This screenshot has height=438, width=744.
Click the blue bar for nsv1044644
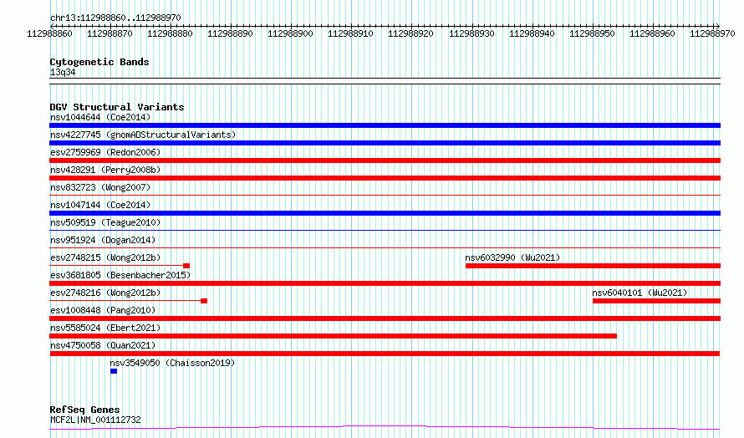click(385, 125)
